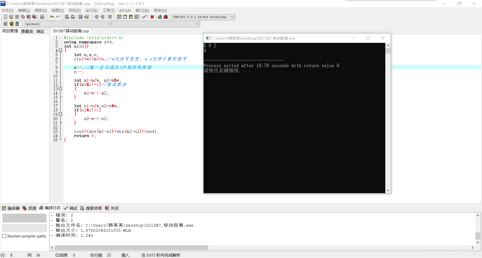Click the Save All toolbar icon

pyautogui.click(x=23, y=17)
